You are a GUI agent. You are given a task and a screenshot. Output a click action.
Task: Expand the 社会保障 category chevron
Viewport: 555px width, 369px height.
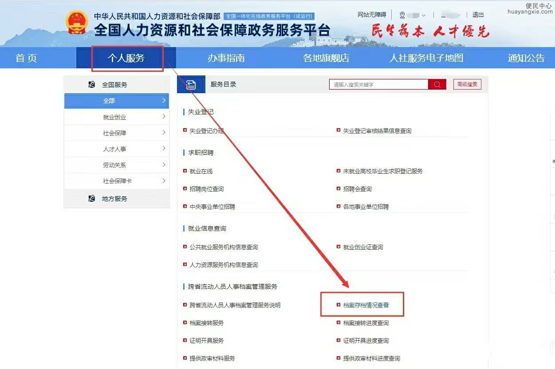[164, 133]
